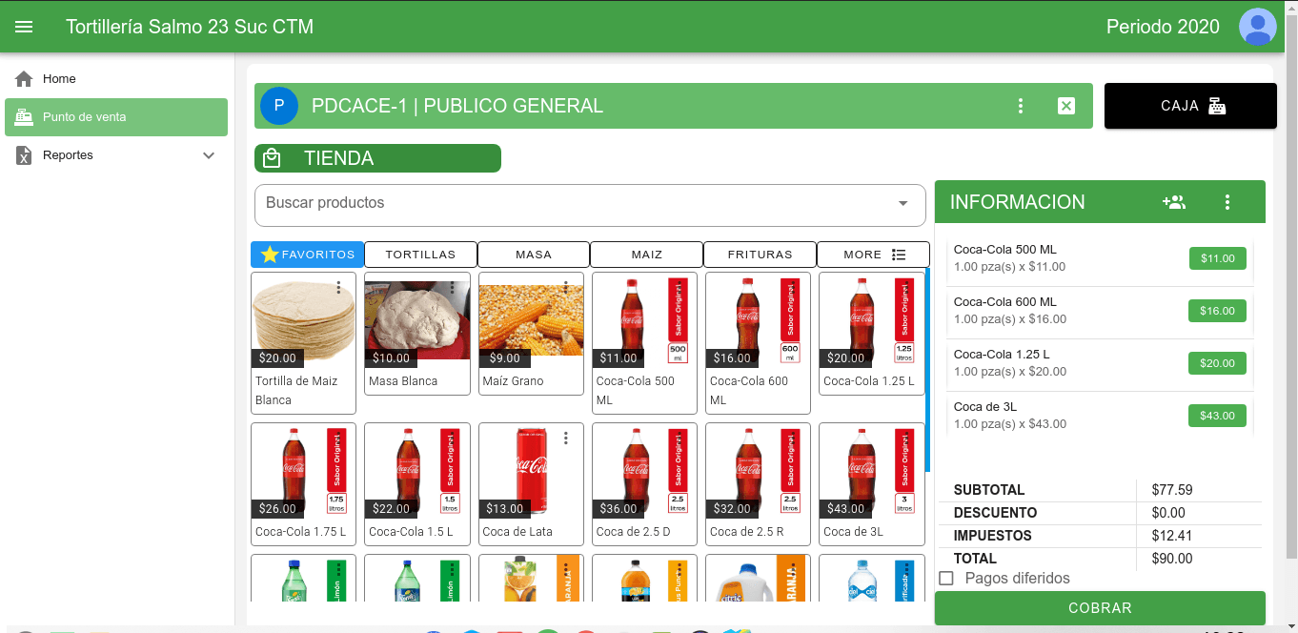Click the COBRAR button
Image resolution: width=1298 pixels, height=633 pixels.
[x=1100, y=608]
